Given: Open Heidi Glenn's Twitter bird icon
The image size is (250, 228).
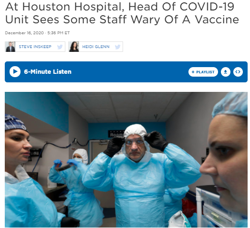Looking at the screenshot, I should [x=117, y=47].
